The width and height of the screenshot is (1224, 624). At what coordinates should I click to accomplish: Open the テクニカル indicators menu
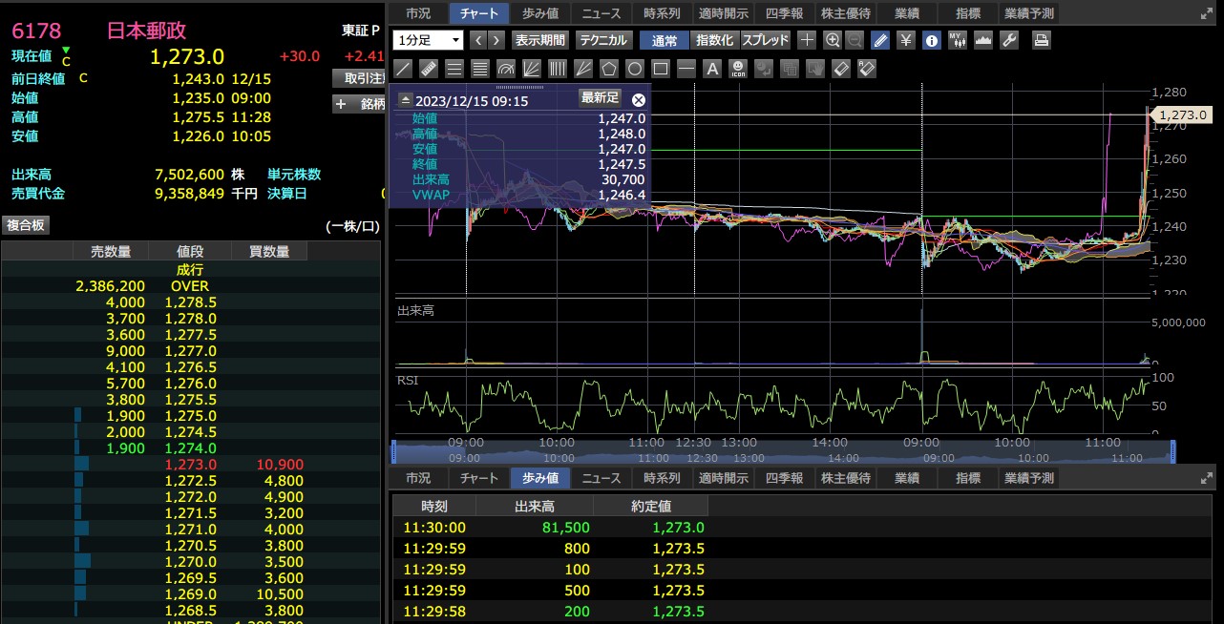pos(603,40)
